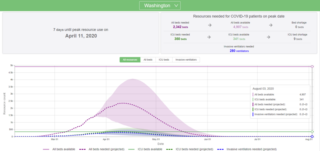Click the arrow pointing to Bed shortage
The height and width of the screenshot is (151, 320).
pyautogui.click(x=271, y=25)
